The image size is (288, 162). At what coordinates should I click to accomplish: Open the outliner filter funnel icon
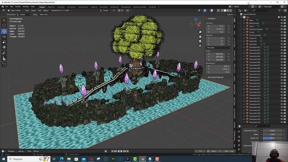tap(280, 10)
